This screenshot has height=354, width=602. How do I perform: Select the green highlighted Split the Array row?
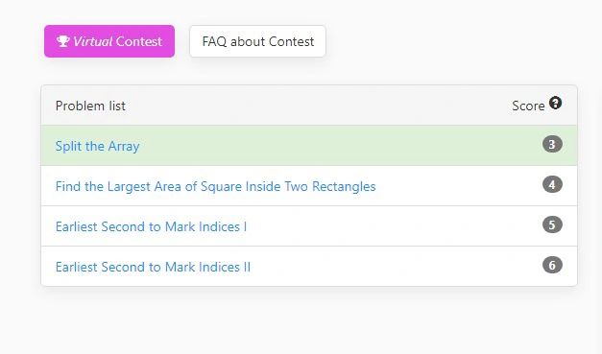pyautogui.click(x=309, y=146)
